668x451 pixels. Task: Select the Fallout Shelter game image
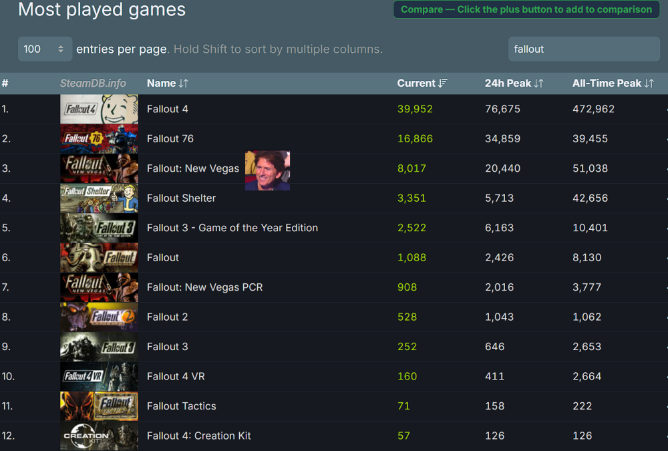click(99, 198)
